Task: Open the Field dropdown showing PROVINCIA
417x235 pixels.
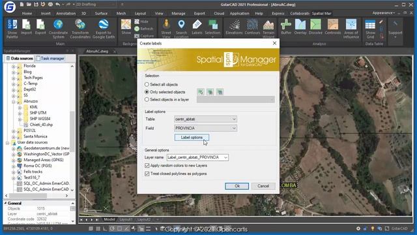Action: pos(205,128)
